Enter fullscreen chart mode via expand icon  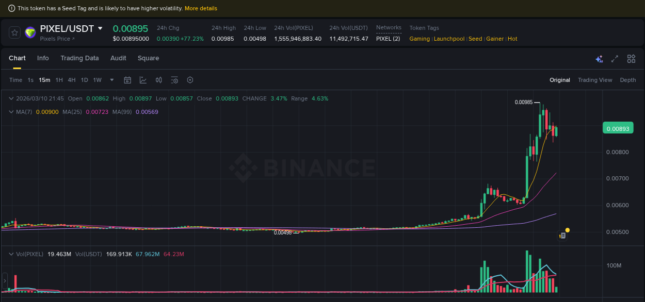615,59
